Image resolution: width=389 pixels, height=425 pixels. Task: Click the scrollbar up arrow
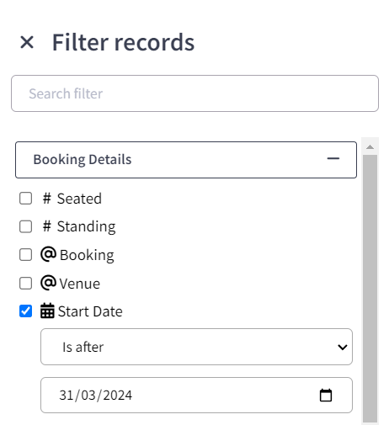370,147
